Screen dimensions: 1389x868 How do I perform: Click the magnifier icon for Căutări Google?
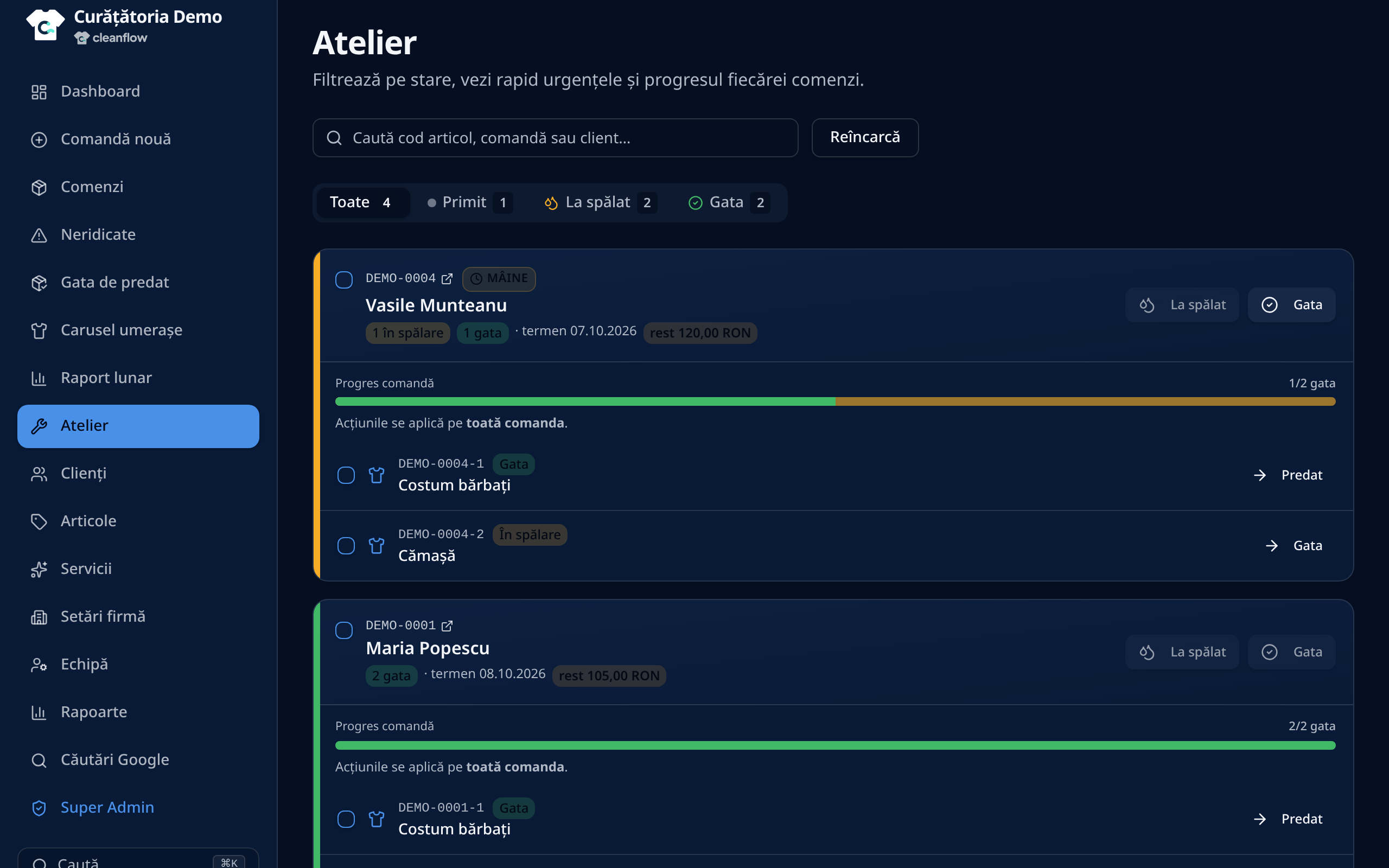[39, 760]
